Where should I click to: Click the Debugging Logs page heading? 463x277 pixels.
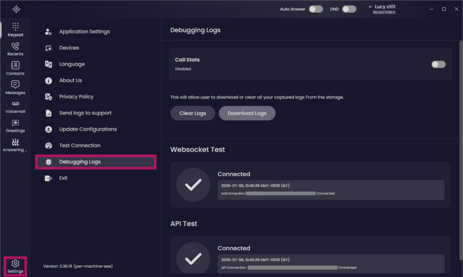pyautogui.click(x=195, y=30)
